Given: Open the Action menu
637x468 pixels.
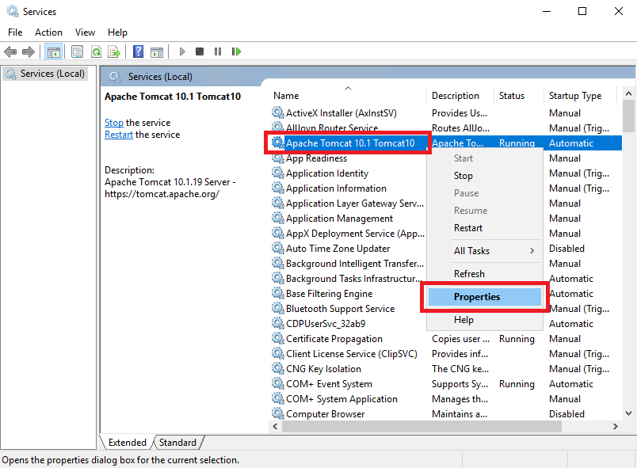Looking at the screenshot, I should point(48,32).
